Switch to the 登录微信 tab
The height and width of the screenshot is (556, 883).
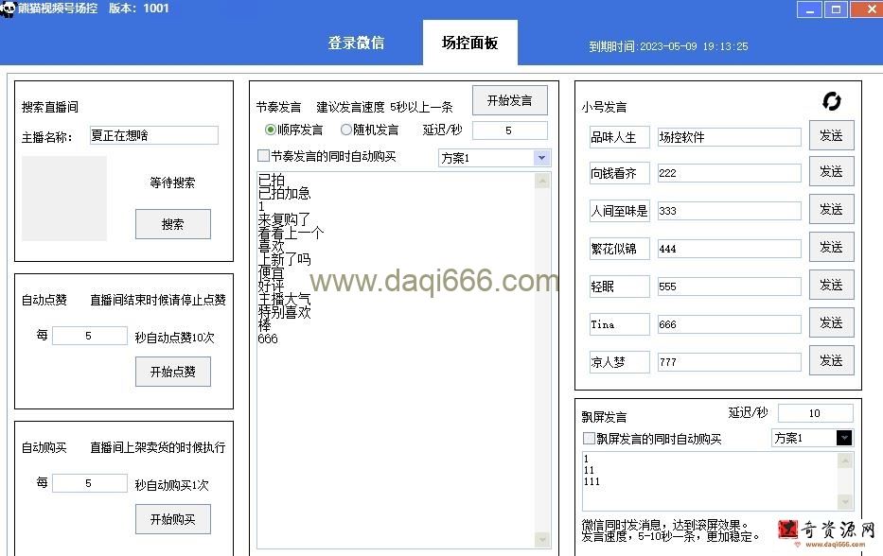click(x=356, y=43)
